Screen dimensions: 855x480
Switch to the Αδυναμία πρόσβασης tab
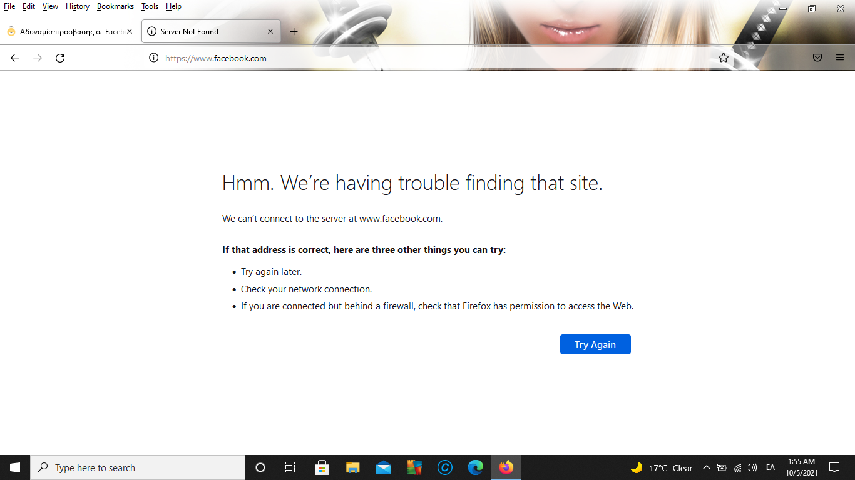pyautogui.click(x=70, y=31)
